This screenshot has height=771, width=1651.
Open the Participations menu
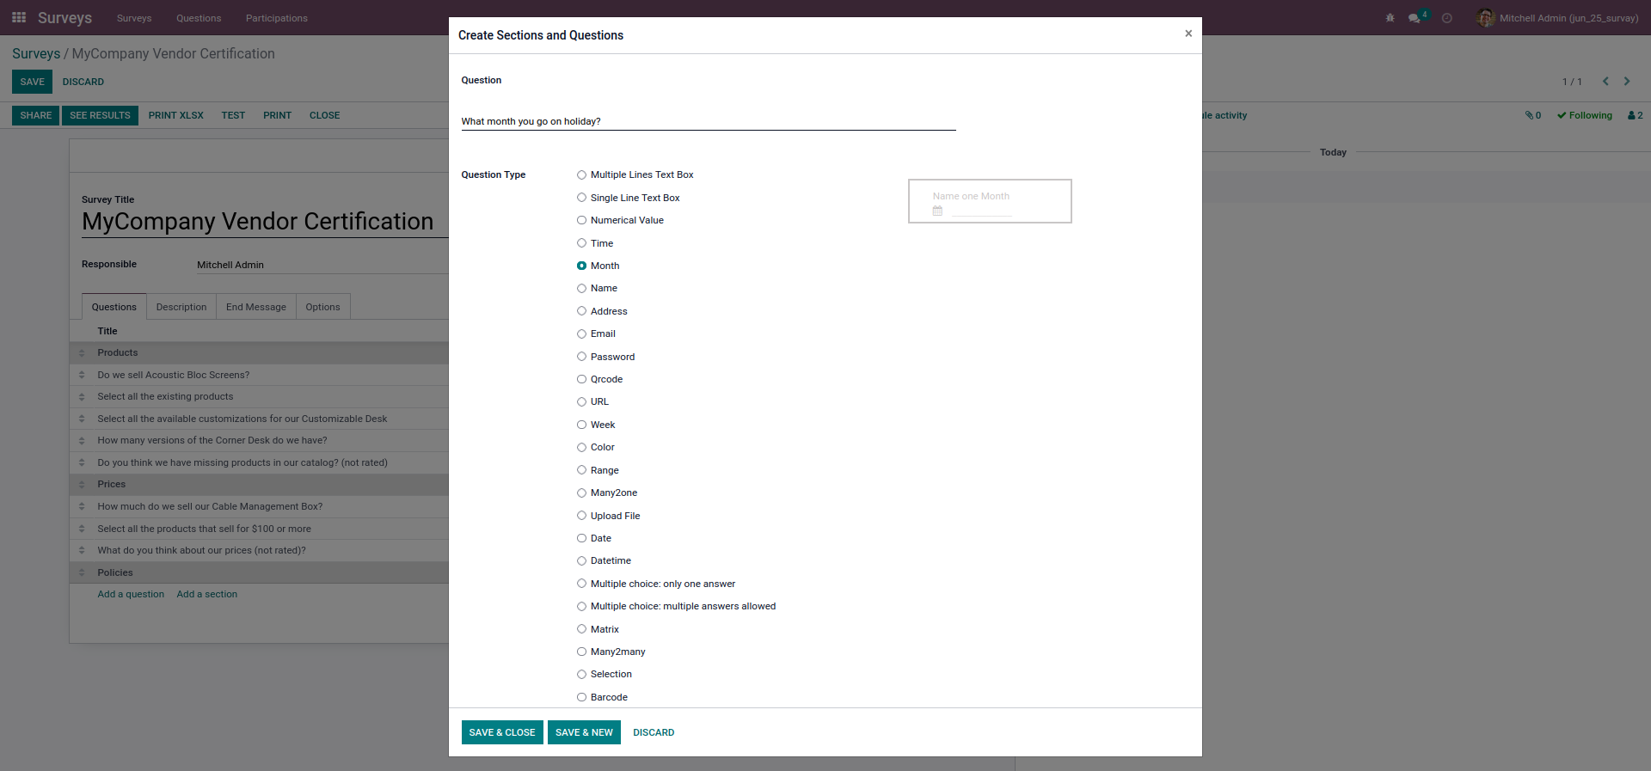tap(277, 18)
